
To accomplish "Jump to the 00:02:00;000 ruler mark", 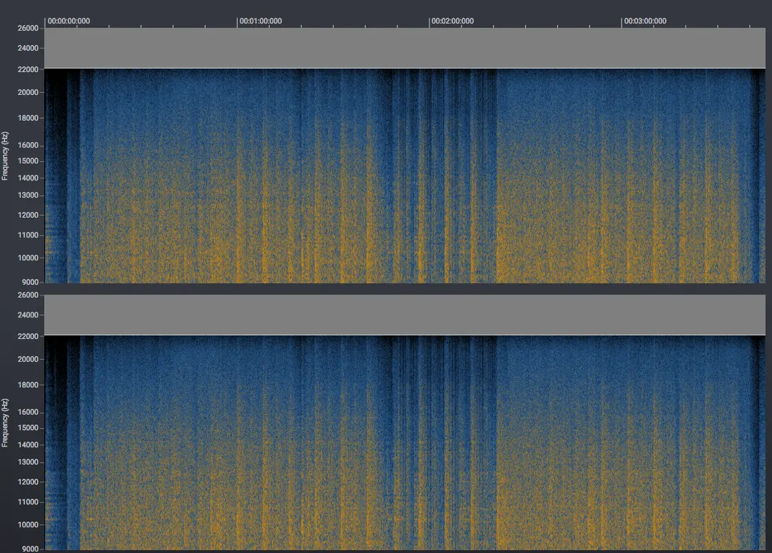I will tap(453, 21).
